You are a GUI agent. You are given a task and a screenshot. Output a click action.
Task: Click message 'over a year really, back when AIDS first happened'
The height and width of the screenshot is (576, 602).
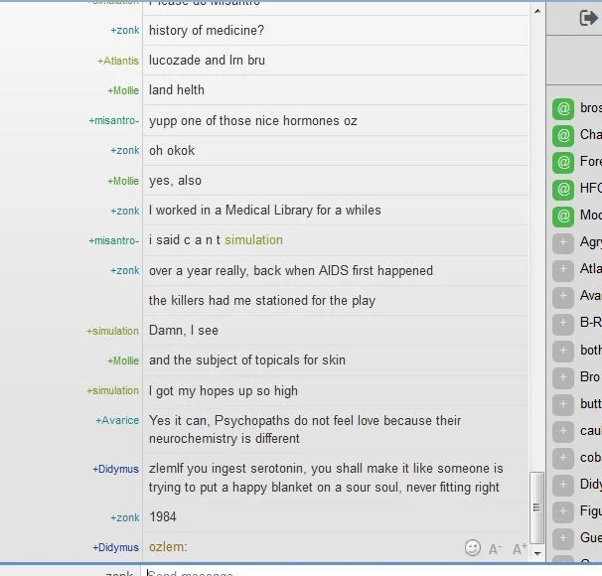pos(291,271)
